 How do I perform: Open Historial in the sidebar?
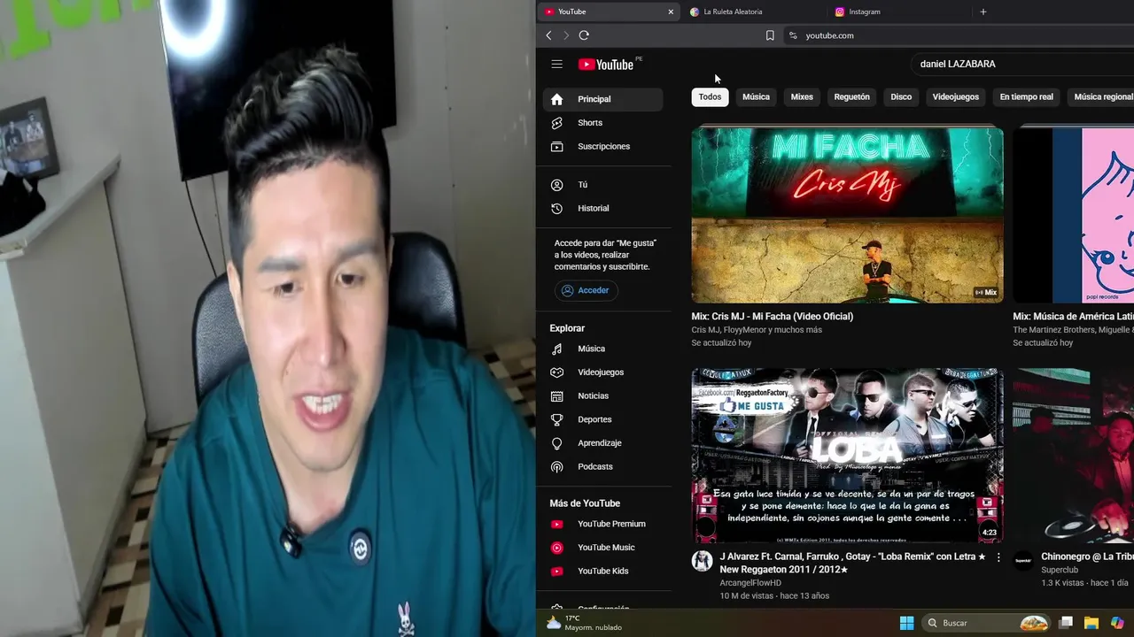[x=602, y=208]
